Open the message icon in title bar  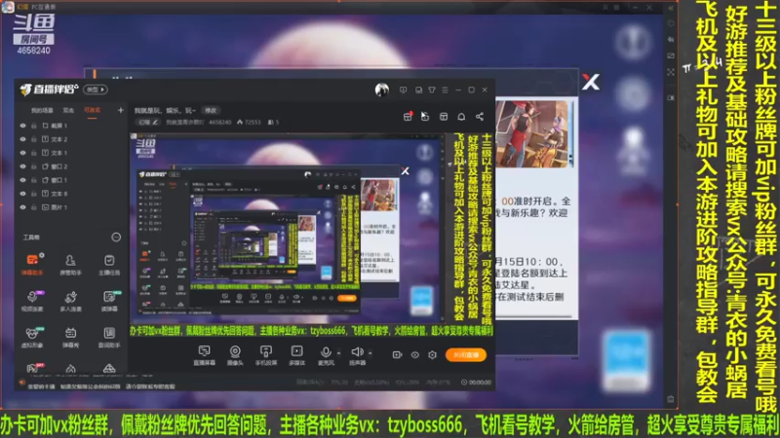(x=403, y=90)
